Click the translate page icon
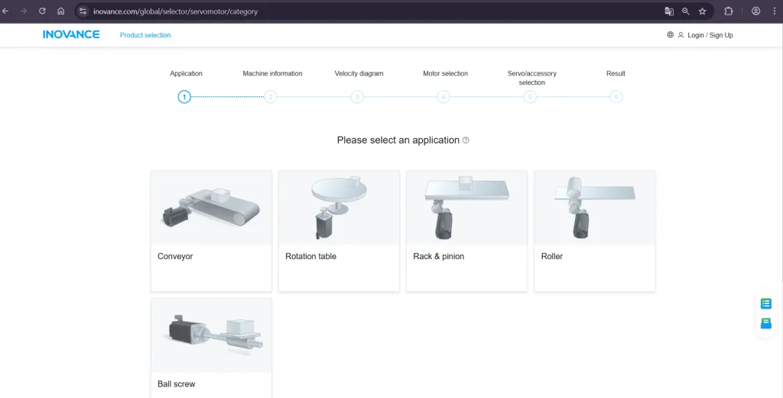 point(669,11)
